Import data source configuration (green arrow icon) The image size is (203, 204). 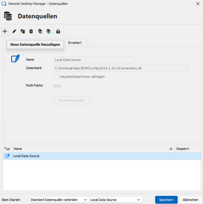[40, 31]
